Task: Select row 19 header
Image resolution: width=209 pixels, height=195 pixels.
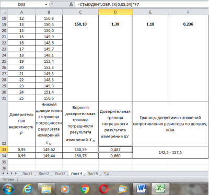Action: (4, 25)
